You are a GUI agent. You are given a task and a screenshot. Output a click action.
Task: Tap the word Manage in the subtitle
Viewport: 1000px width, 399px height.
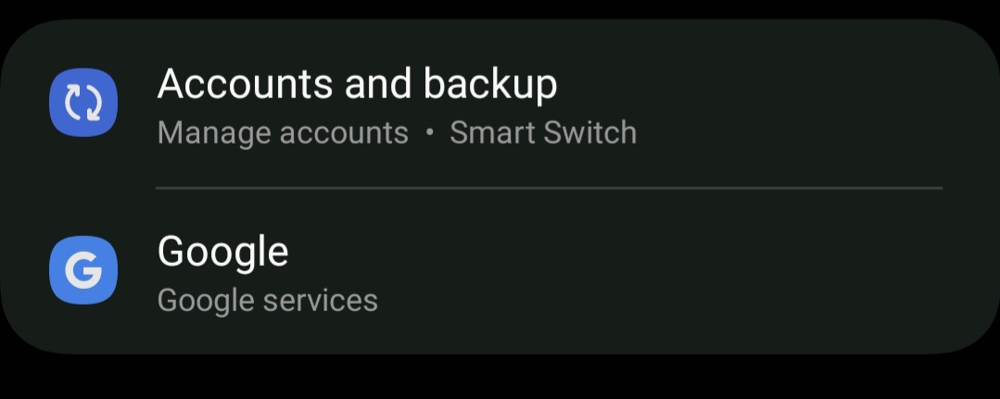(x=213, y=133)
